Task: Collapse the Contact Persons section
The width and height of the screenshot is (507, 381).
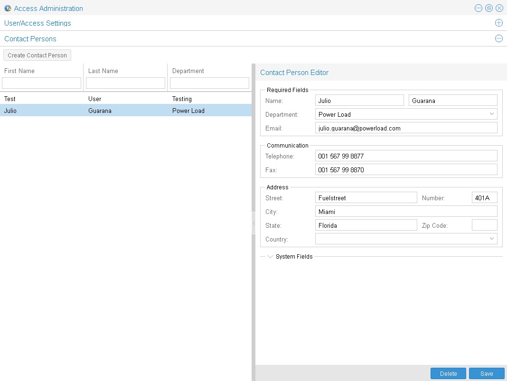Action: [498, 38]
